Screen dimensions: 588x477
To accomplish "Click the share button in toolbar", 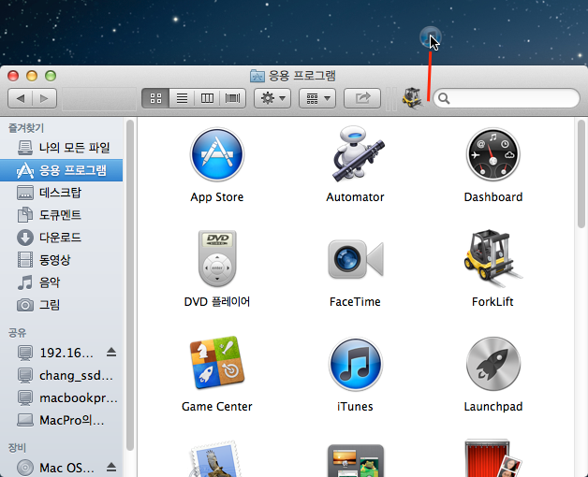I will 362,98.
